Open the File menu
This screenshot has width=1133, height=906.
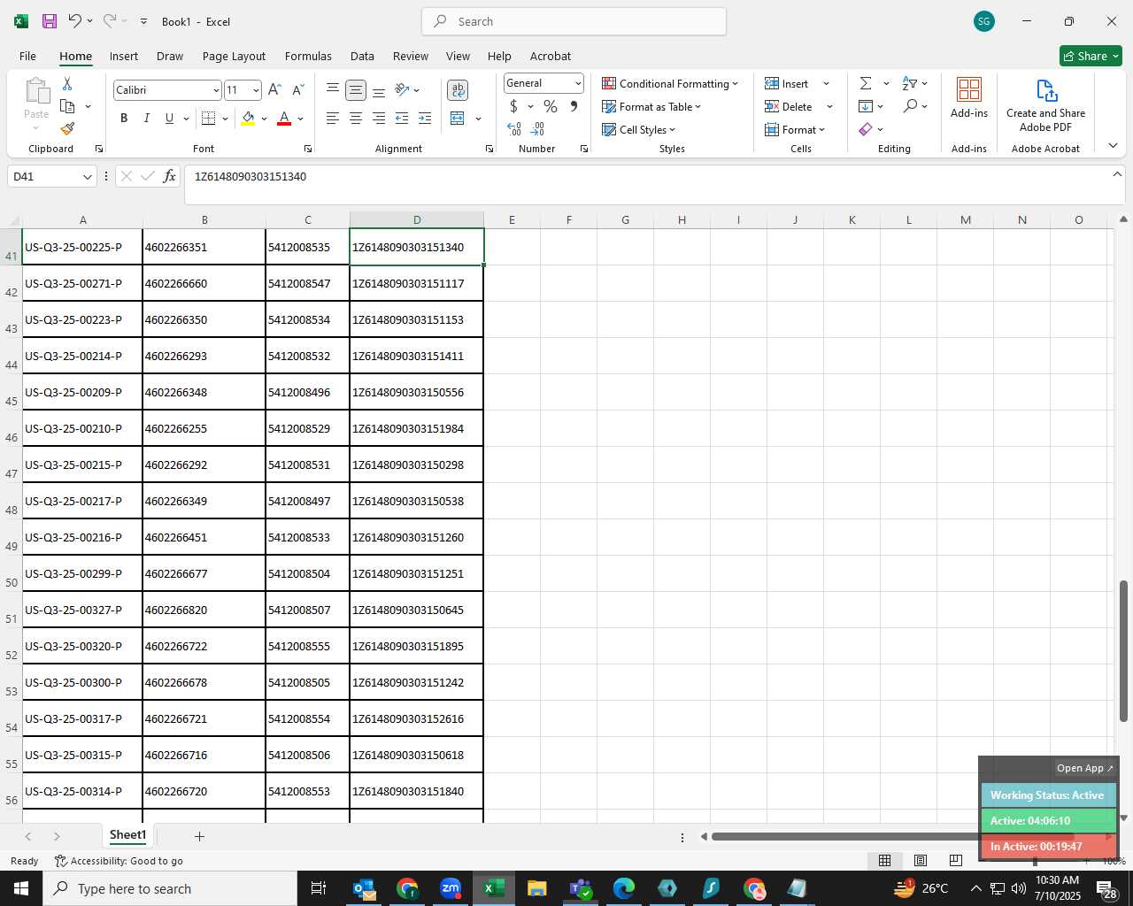coord(27,56)
